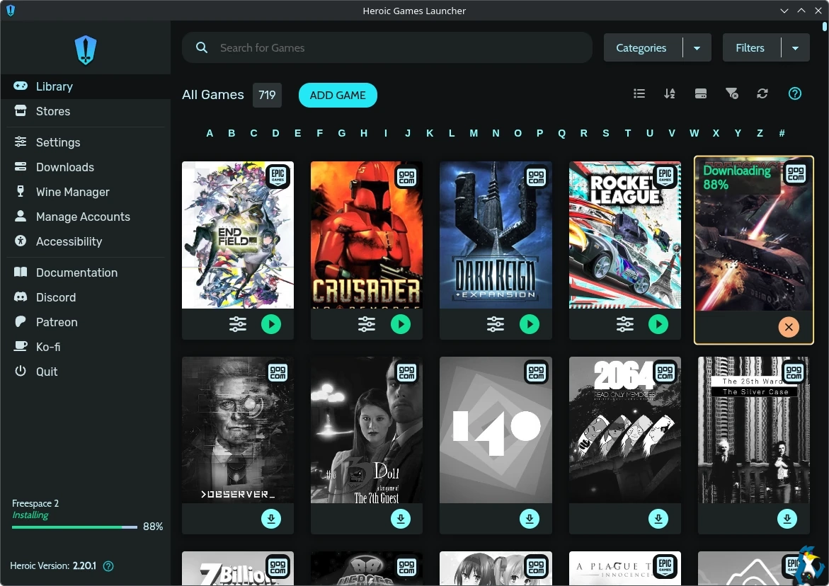Click the ADD GAME button
The height and width of the screenshot is (586, 829).
click(x=338, y=96)
